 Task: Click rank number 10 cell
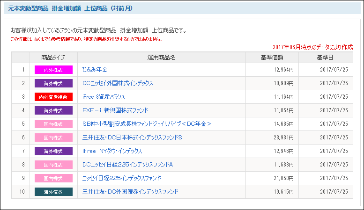click(x=21, y=192)
